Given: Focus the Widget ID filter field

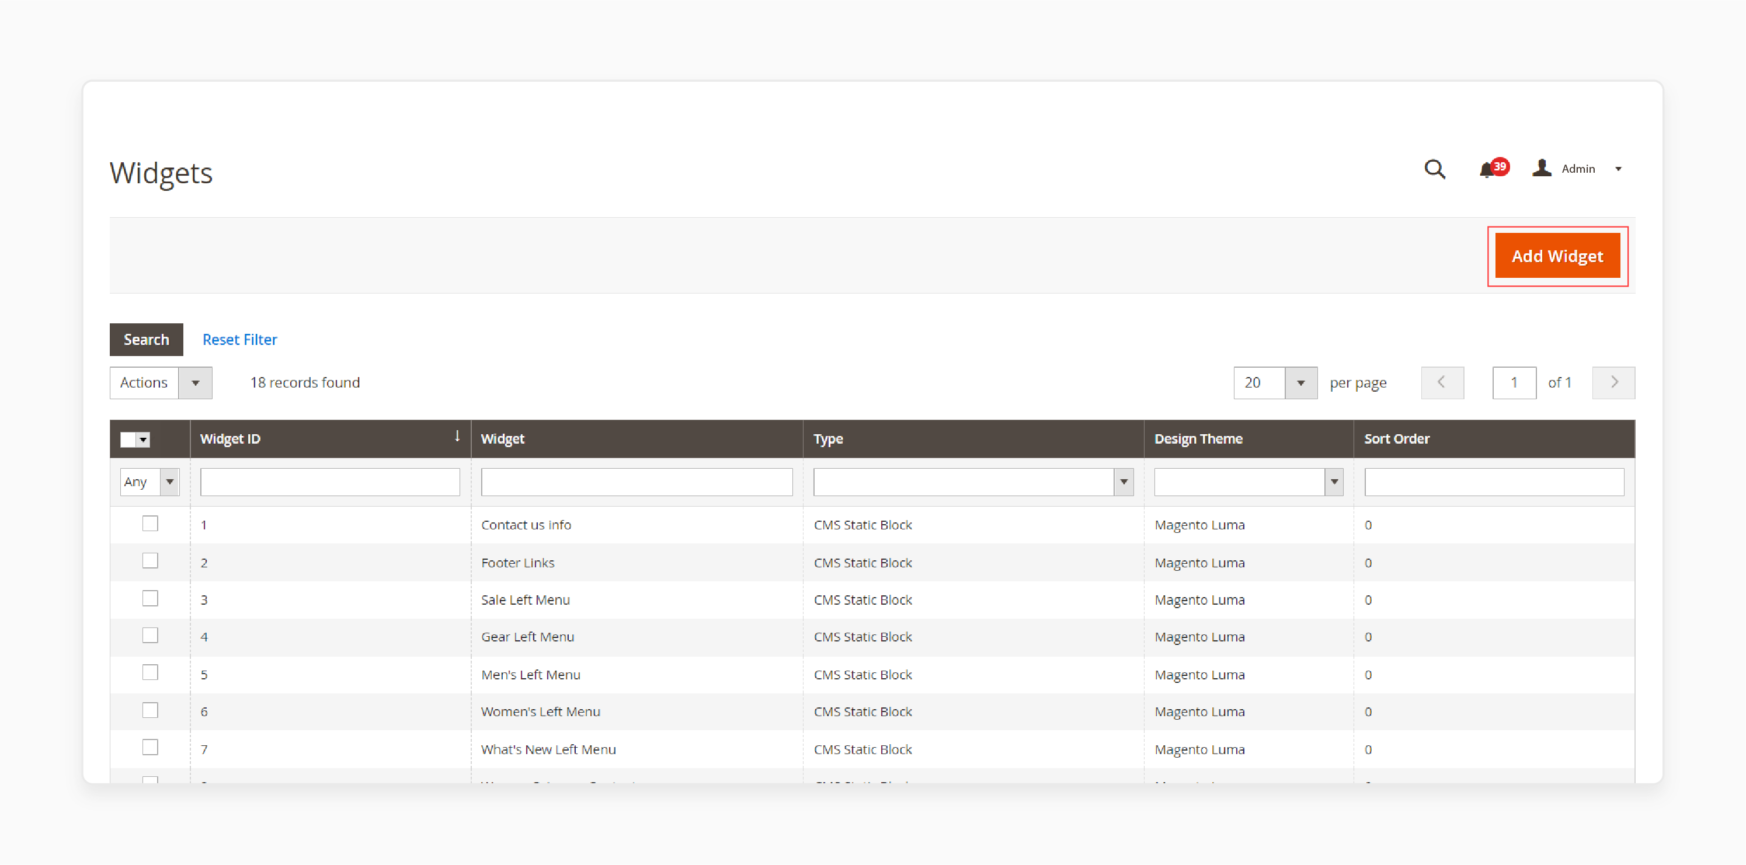Looking at the screenshot, I should (330, 482).
